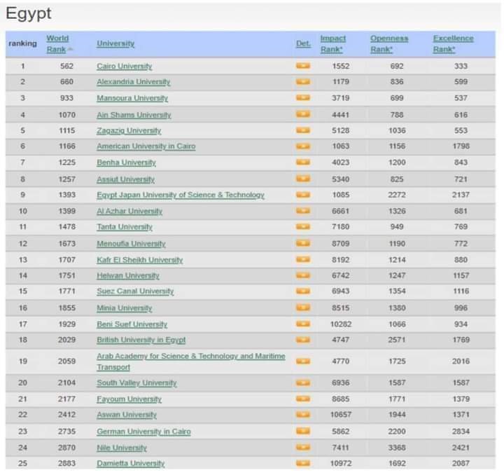Screen dimensions: 504x475
Task: Open details icon for Assiut University
Action: click(303, 179)
